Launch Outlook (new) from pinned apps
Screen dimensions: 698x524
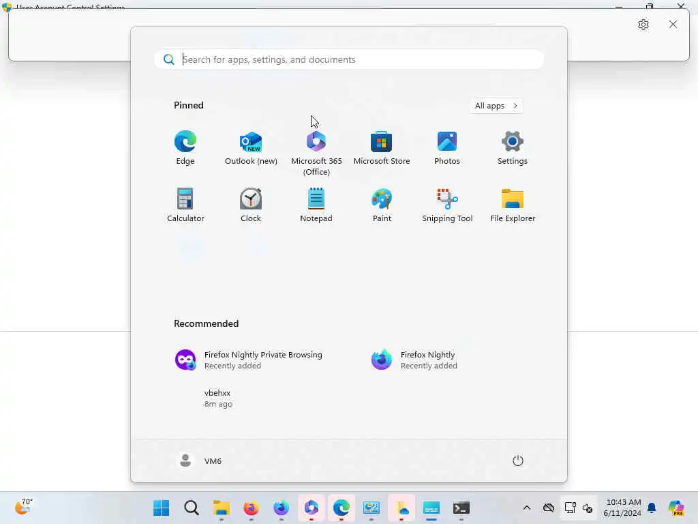point(251,148)
